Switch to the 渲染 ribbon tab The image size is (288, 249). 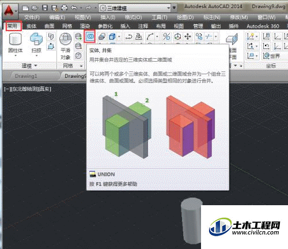(85, 26)
